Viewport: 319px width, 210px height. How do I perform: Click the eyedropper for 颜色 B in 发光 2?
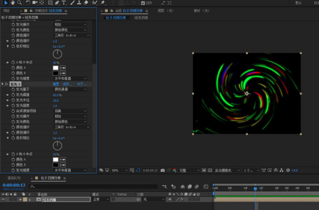point(63,165)
